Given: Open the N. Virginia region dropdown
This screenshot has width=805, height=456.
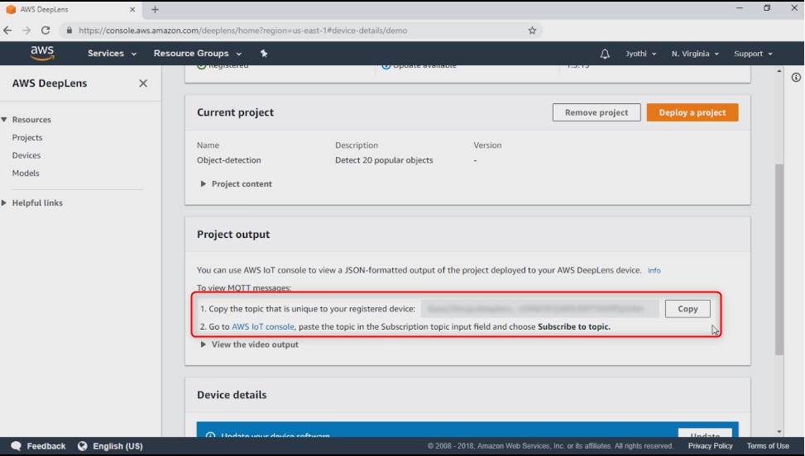Looking at the screenshot, I should [695, 54].
